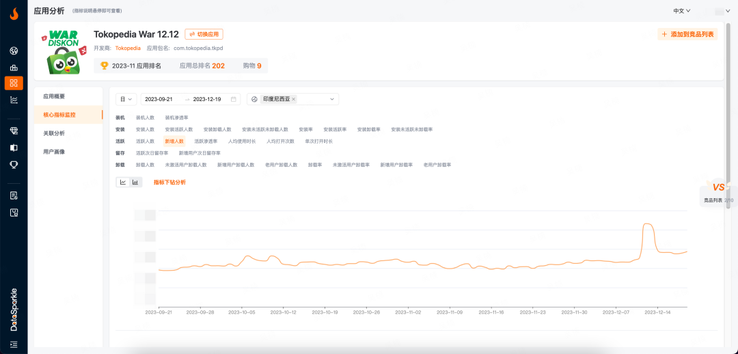The height and width of the screenshot is (354, 738).
Task: Open the diamond icon in left sidebar
Action: 14,131
